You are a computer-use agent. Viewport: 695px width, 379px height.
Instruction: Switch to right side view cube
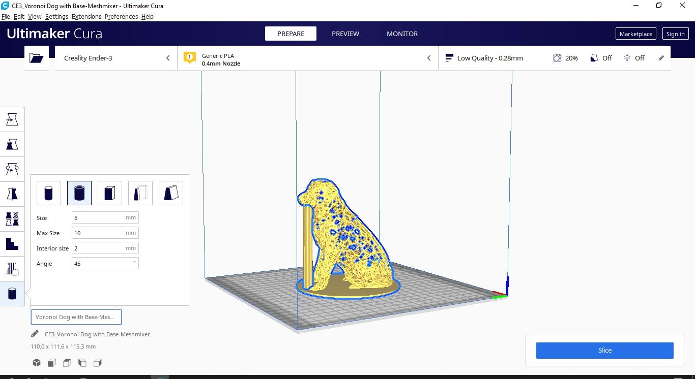click(x=98, y=363)
